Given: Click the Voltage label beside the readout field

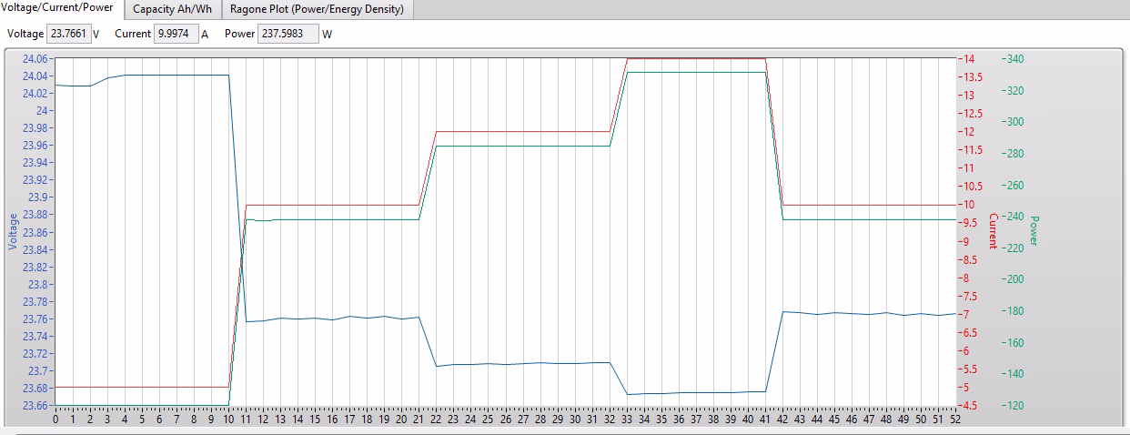Looking at the screenshot, I should [25, 34].
